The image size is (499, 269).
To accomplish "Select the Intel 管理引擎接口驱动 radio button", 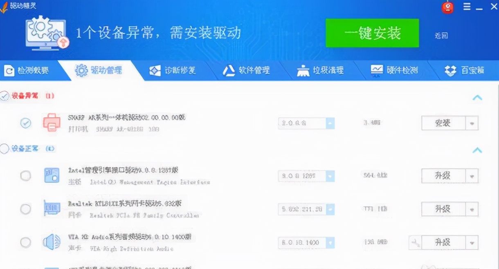I will [x=25, y=175].
